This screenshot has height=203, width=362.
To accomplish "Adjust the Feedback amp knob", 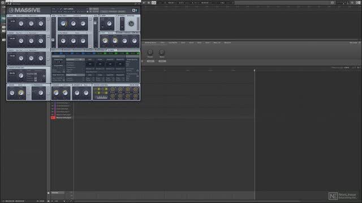I will pos(41,92).
